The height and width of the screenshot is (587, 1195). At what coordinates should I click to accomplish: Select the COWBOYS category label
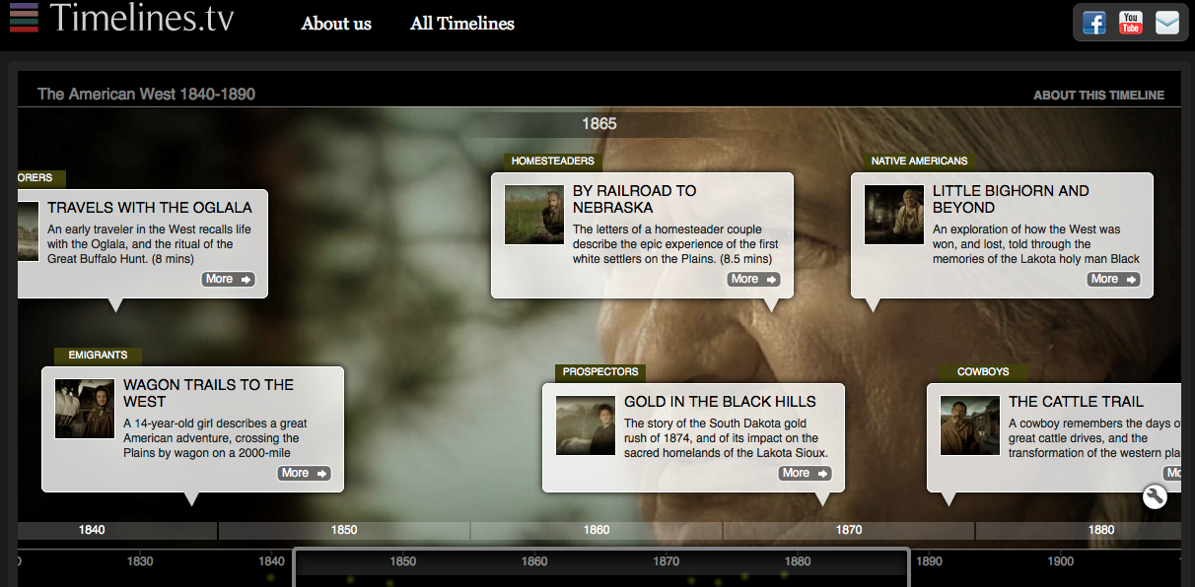[983, 371]
